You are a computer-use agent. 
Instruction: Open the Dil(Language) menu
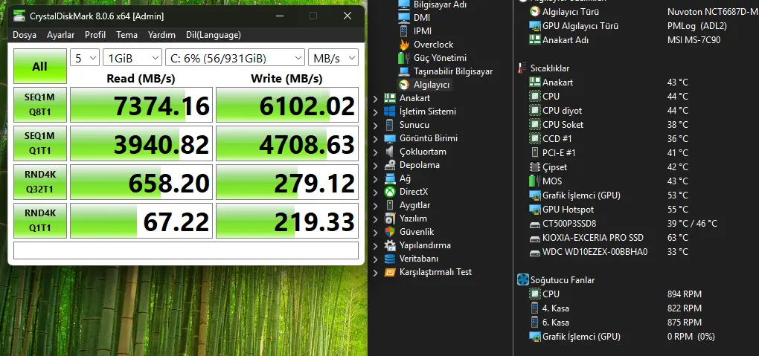[x=214, y=35]
